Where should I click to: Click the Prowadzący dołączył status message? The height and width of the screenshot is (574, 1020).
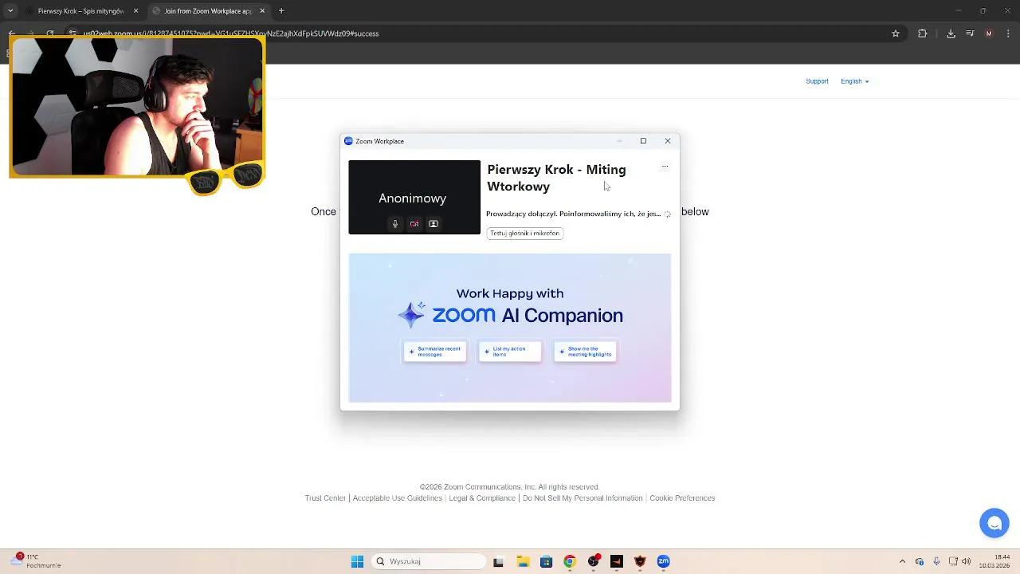tap(573, 214)
